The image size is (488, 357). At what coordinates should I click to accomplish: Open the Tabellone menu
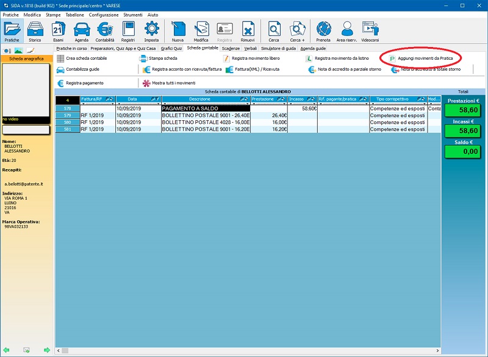[74, 14]
